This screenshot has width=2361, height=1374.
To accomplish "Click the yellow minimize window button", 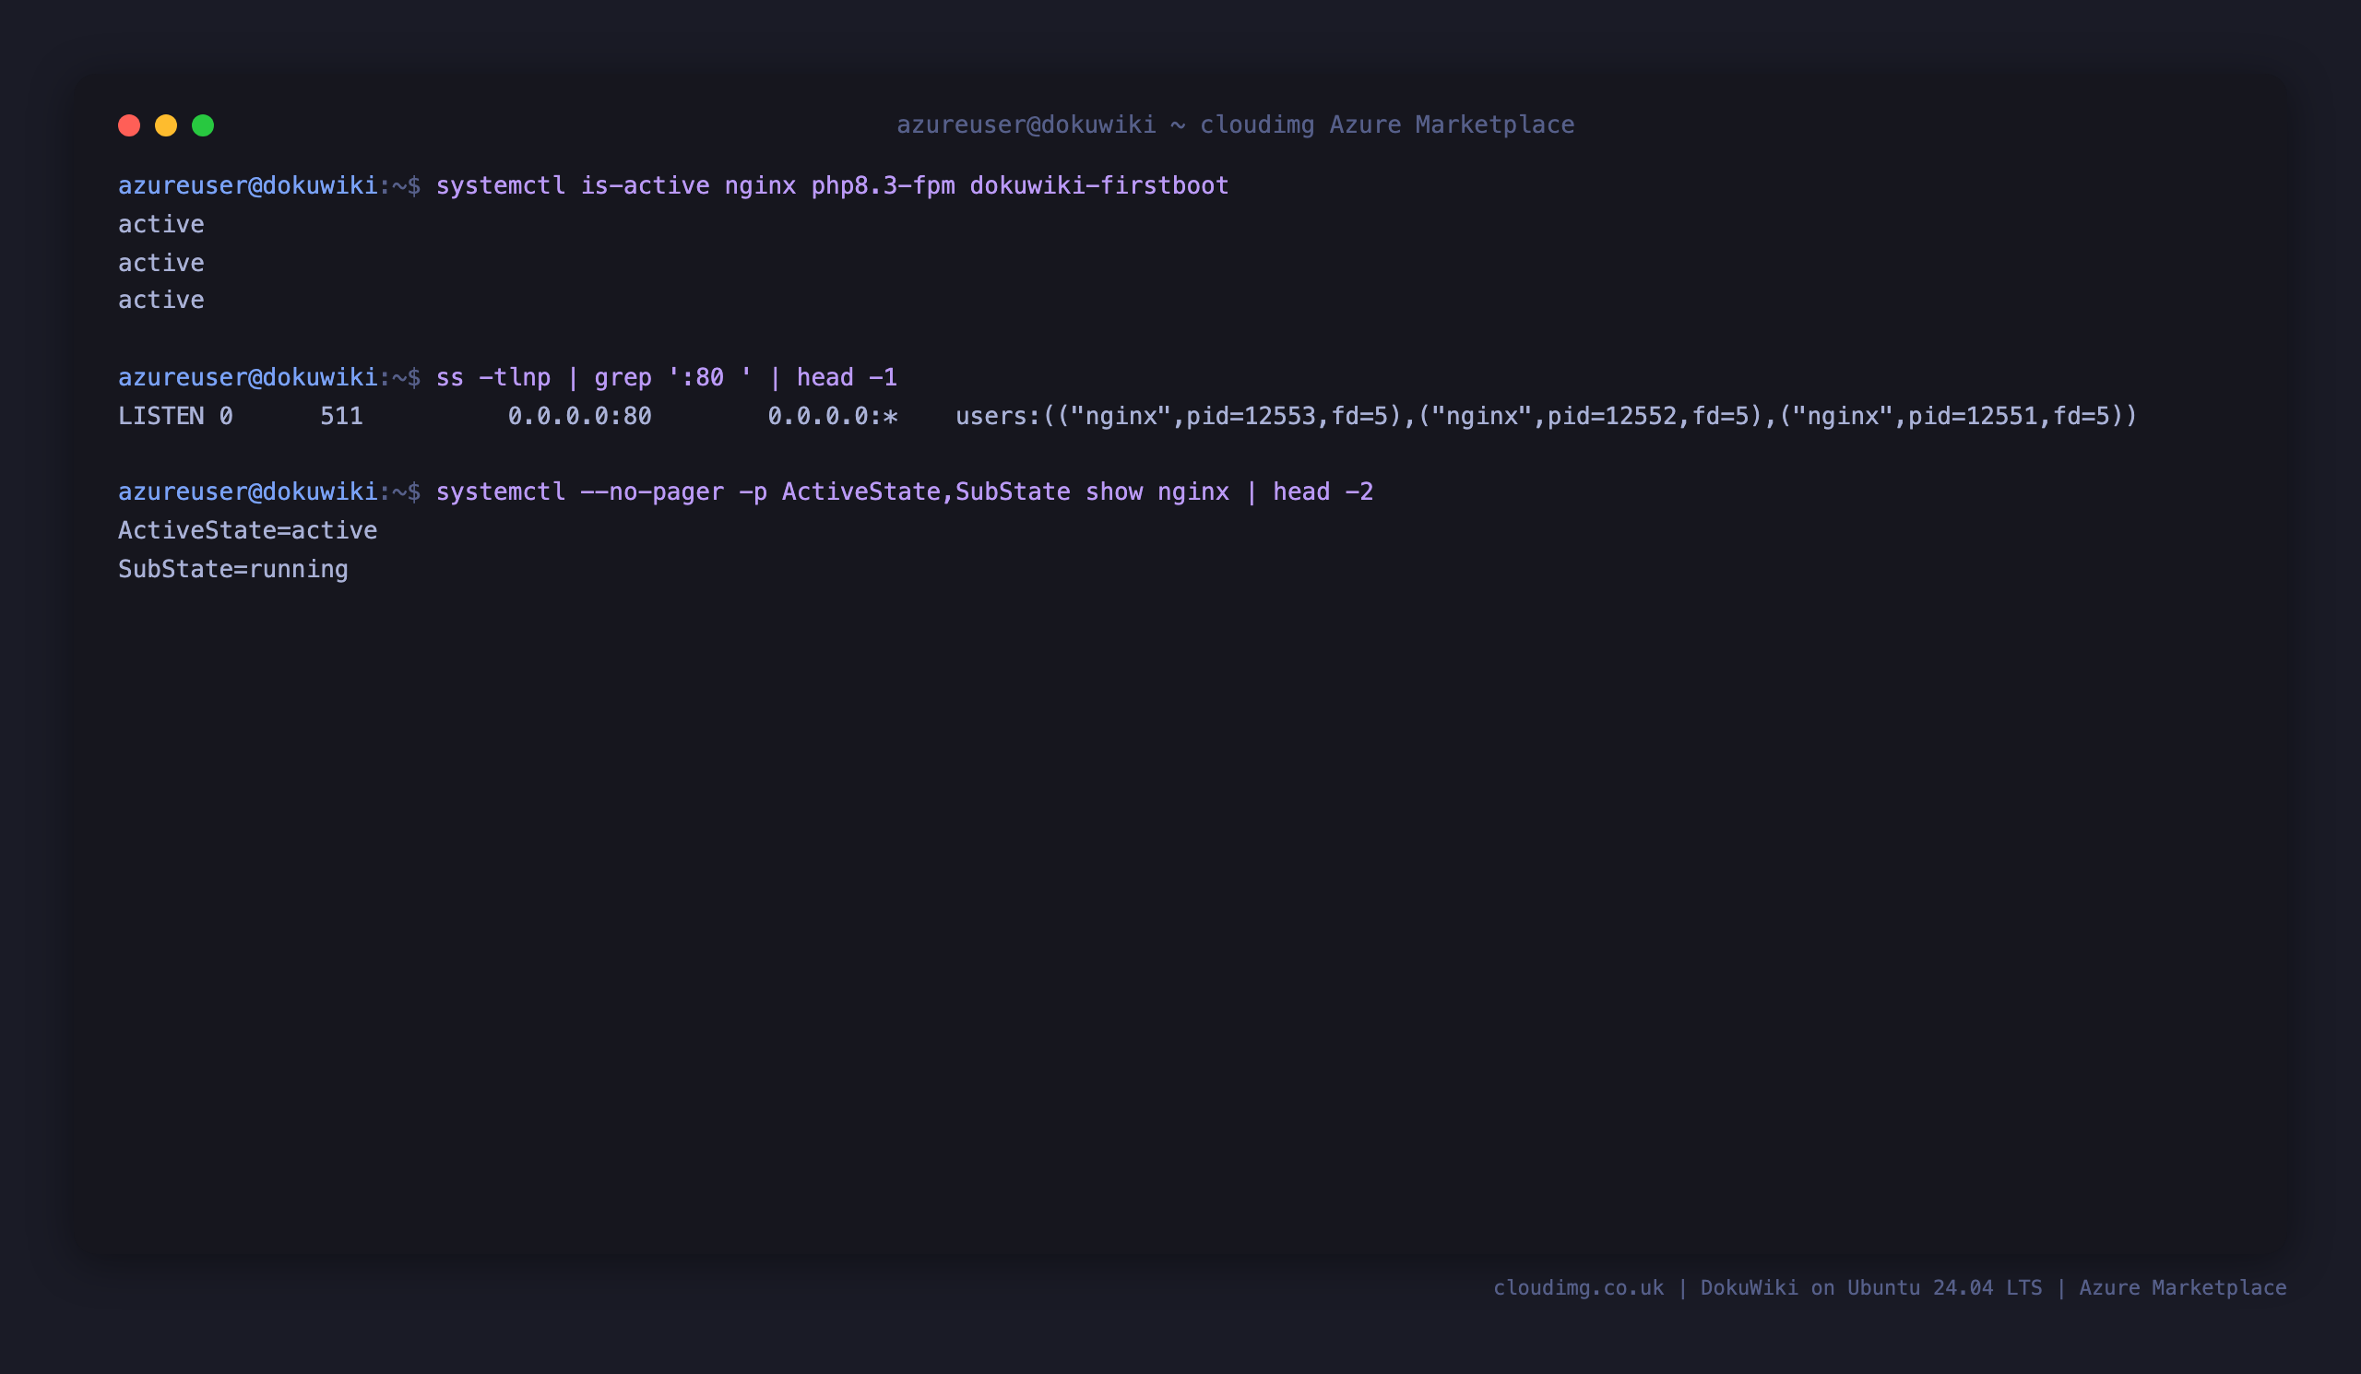I will click(166, 125).
